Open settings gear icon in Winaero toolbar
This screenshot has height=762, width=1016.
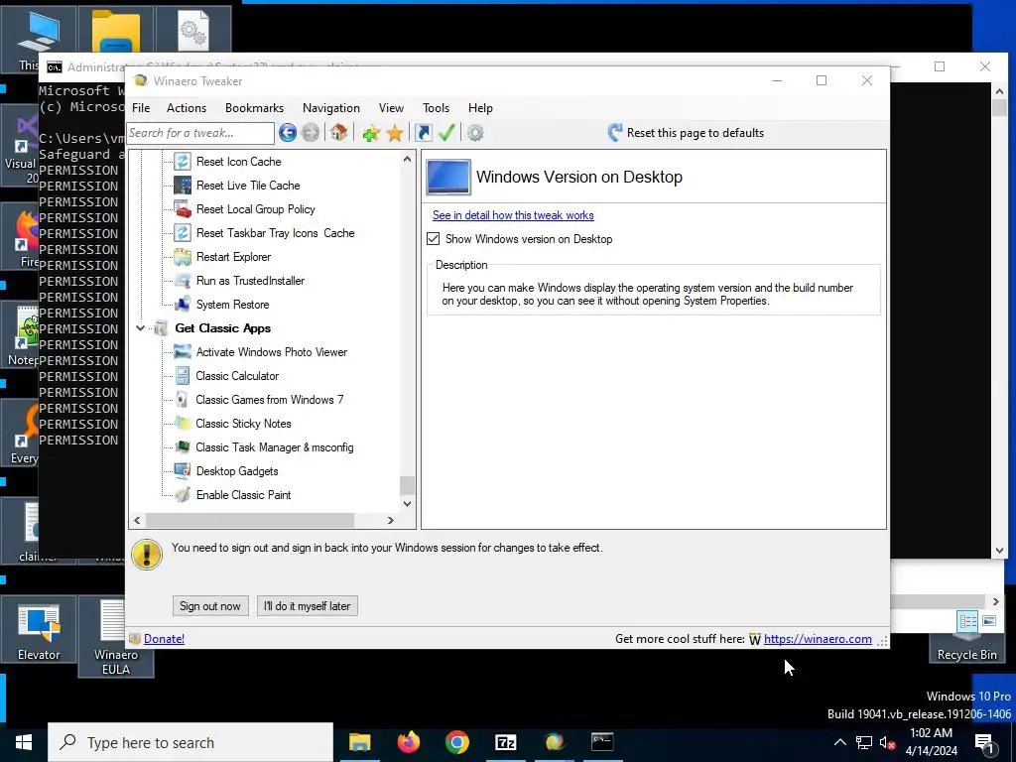pyautogui.click(x=475, y=133)
